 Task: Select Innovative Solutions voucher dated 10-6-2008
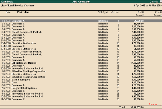tap(81, 96)
